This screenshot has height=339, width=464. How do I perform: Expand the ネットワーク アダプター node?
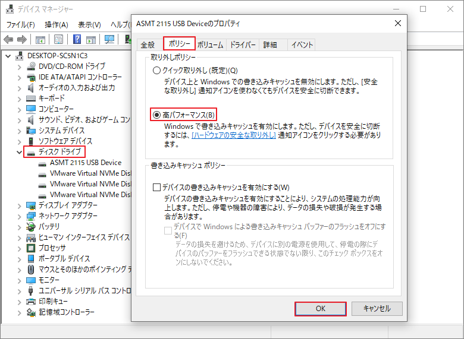pos(19,217)
